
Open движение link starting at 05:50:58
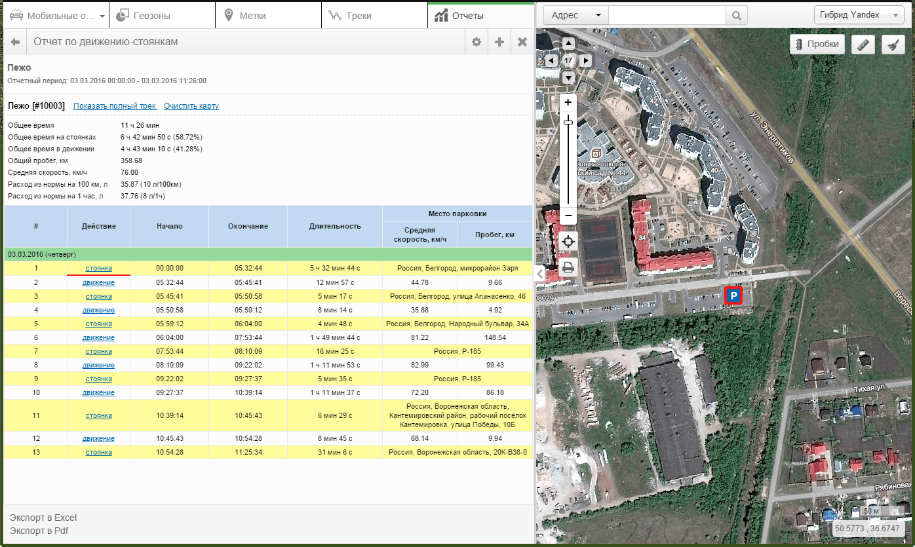pyautogui.click(x=98, y=311)
